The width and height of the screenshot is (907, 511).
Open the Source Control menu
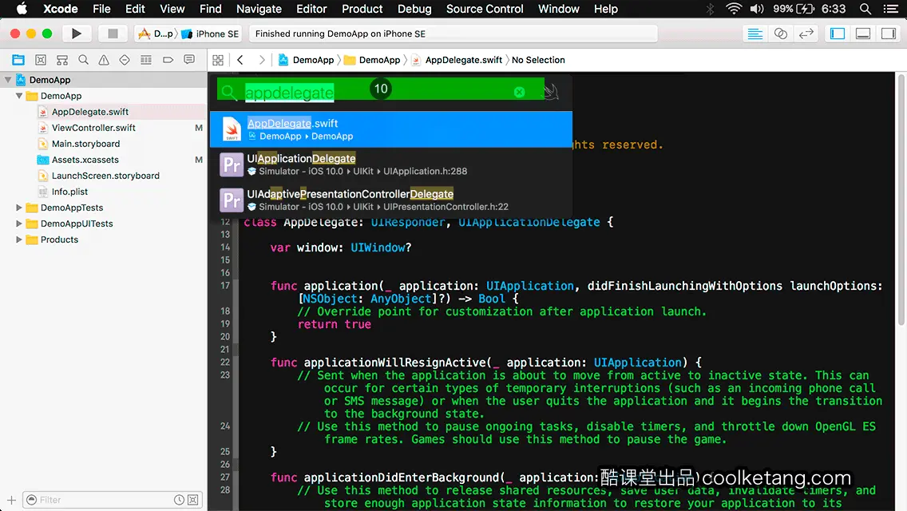pos(485,9)
